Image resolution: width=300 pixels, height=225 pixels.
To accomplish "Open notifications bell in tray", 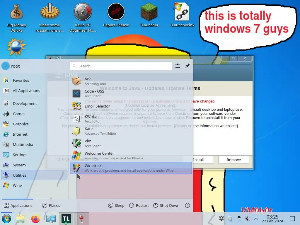I will click(221, 219).
